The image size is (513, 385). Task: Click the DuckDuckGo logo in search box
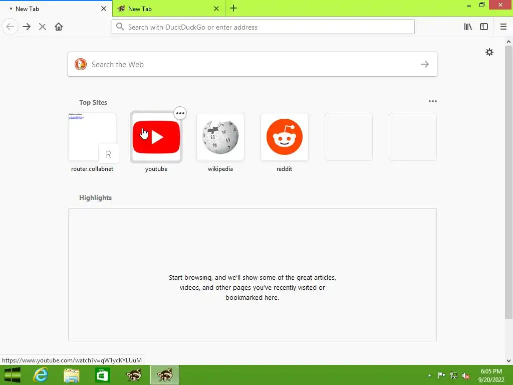point(81,64)
